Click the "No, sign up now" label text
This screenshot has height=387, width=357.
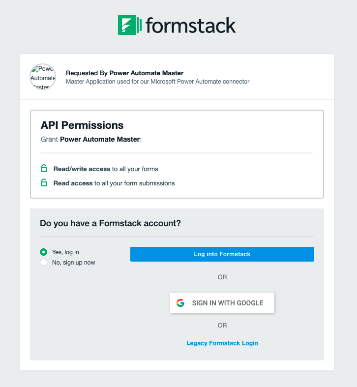point(74,263)
